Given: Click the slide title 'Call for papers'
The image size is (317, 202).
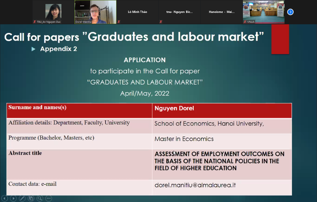Looking at the screenshot, I should click(42, 37).
